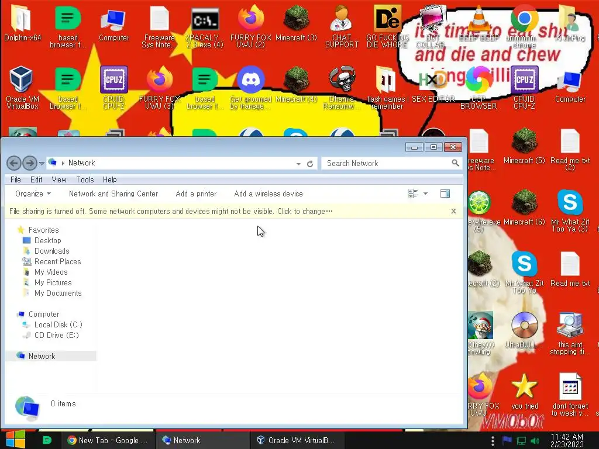599x449 pixels.
Task: Launch Minecraft (4) desktop icon
Action: [297, 84]
